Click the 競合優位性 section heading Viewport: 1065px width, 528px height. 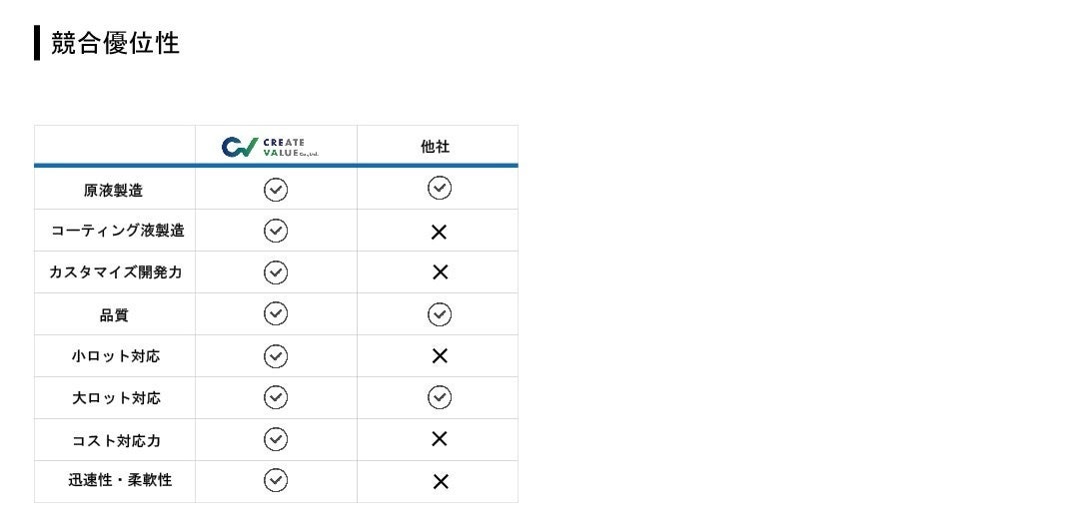click(x=115, y=44)
